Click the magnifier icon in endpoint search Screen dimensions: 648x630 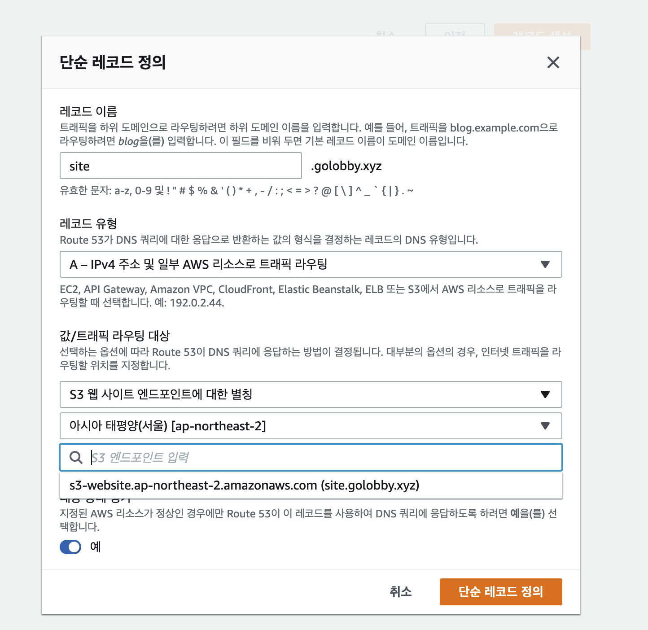click(x=76, y=458)
